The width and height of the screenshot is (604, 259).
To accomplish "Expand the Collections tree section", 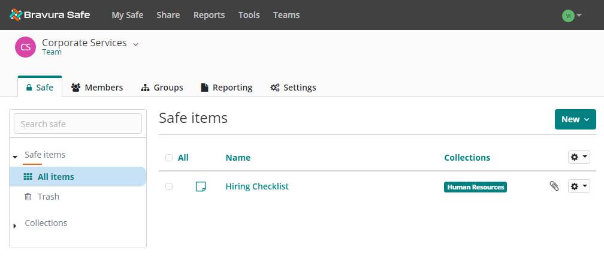I will pyautogui.click(x=15, y=226).
